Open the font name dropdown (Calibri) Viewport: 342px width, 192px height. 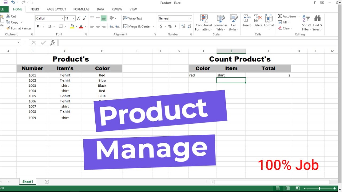pyautogui.click(x=63, y=18)
